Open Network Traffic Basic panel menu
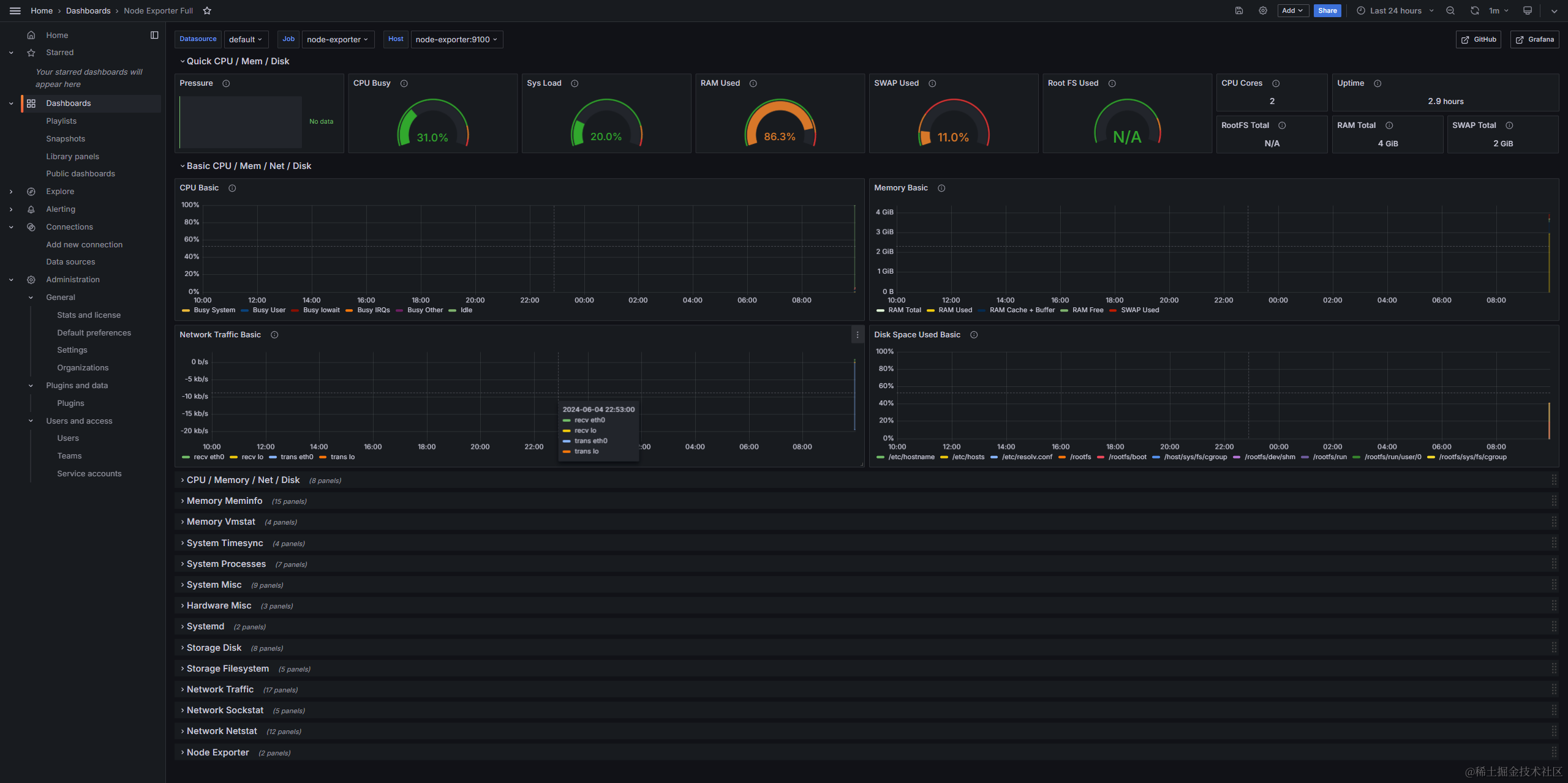Image resolution: width=1568 pixels, height=783 pixels. click(x=858, y=335)
